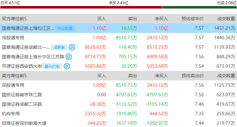The image size is (237, 127).
Task: Click 成交数量 header in seller table
Action: tap(226, 76)
